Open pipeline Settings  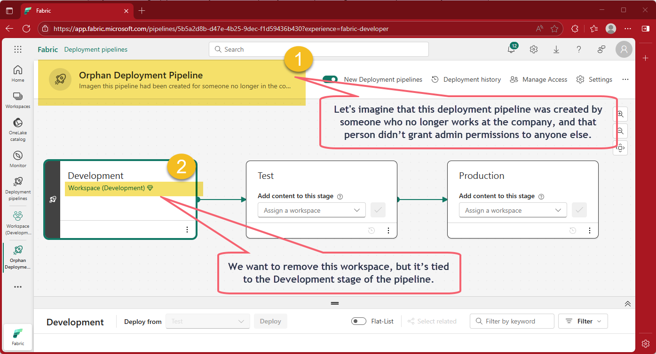pyautogui.click(x=594, y=79)
